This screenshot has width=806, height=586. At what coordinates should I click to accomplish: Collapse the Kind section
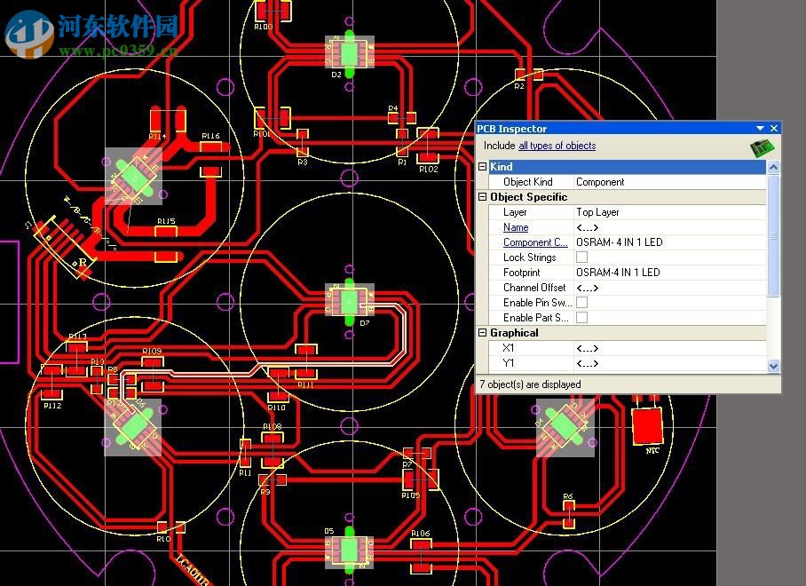(483, 167)
